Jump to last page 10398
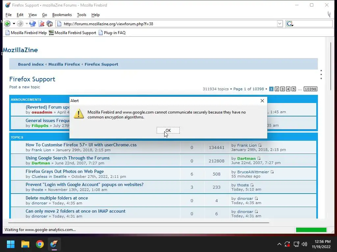The width and height of the screenshot is (337, 252). pyautogui.click(x=310, y=89)
